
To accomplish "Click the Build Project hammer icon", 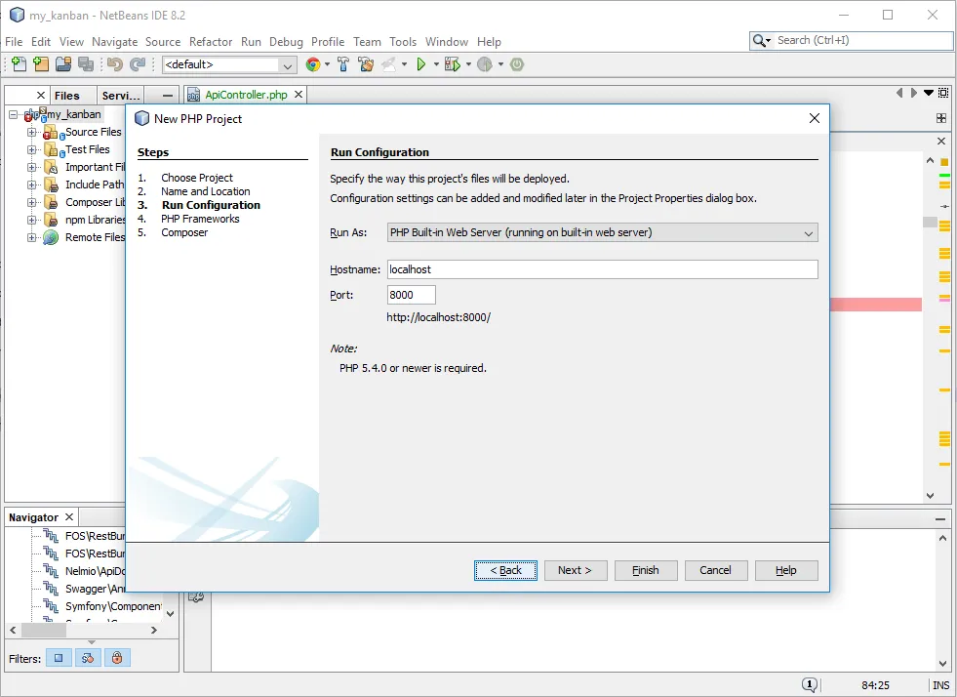I will click(x=343, y=64).
